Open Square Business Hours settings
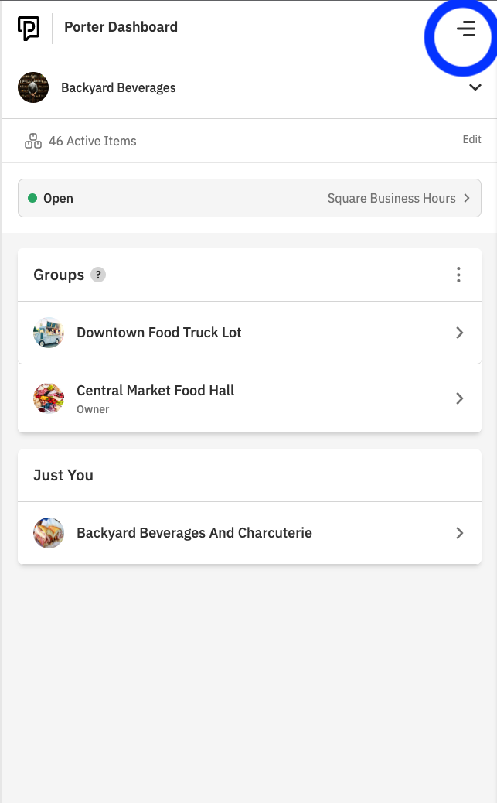 [x=392, y=198]
